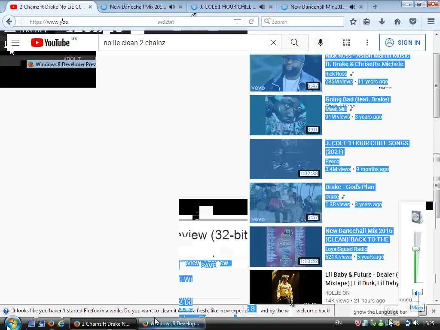The height and width of the screenshot is (330, 440).
Task: Open YouTube settings three-dot menu
Action: 367,43
